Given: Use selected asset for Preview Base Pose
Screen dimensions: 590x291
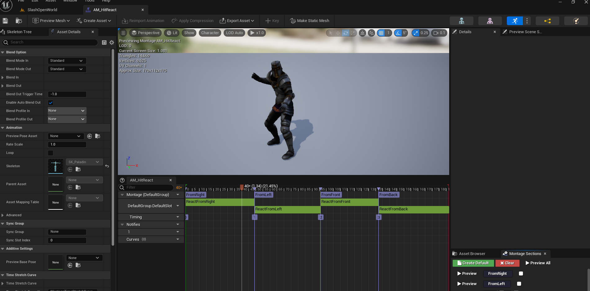Looking at the screenshot, I should coord(70,265).
